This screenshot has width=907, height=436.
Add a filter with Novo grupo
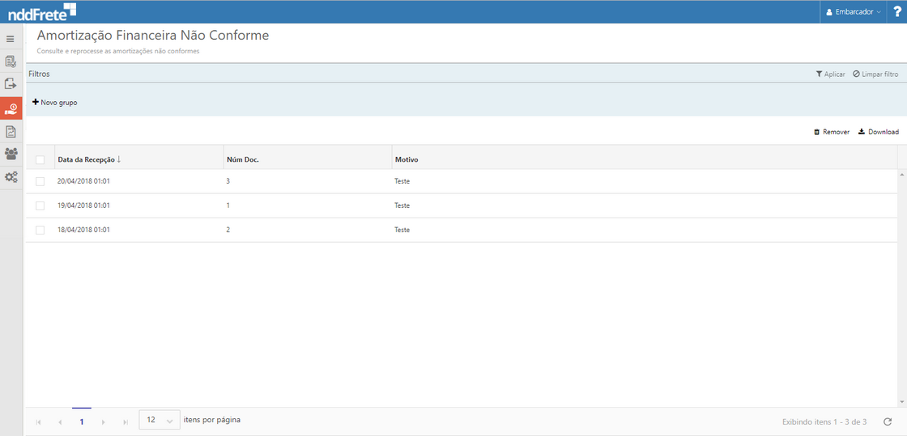point(55,103)
